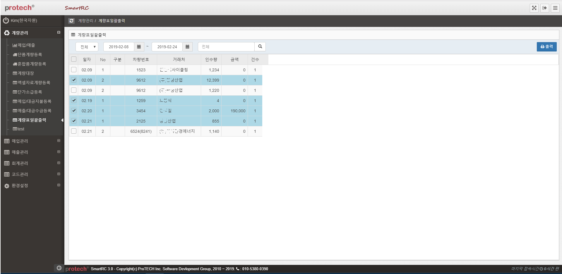562x274 pixels.
Task: Click the refresh icon beside breadcrumb
Action: click(71, 21)
